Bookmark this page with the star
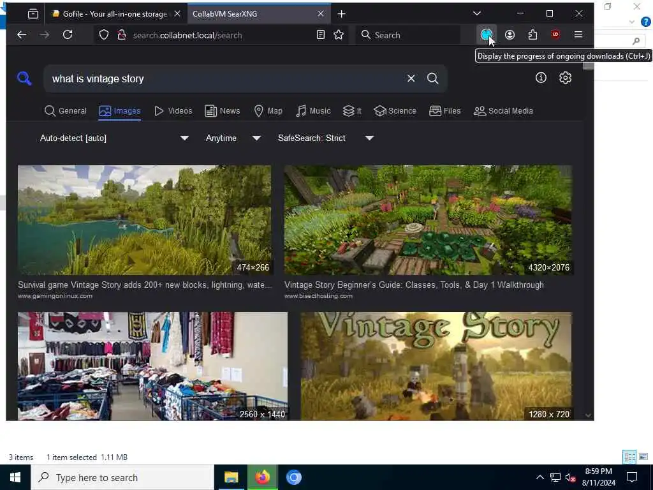 pos(339,35)
